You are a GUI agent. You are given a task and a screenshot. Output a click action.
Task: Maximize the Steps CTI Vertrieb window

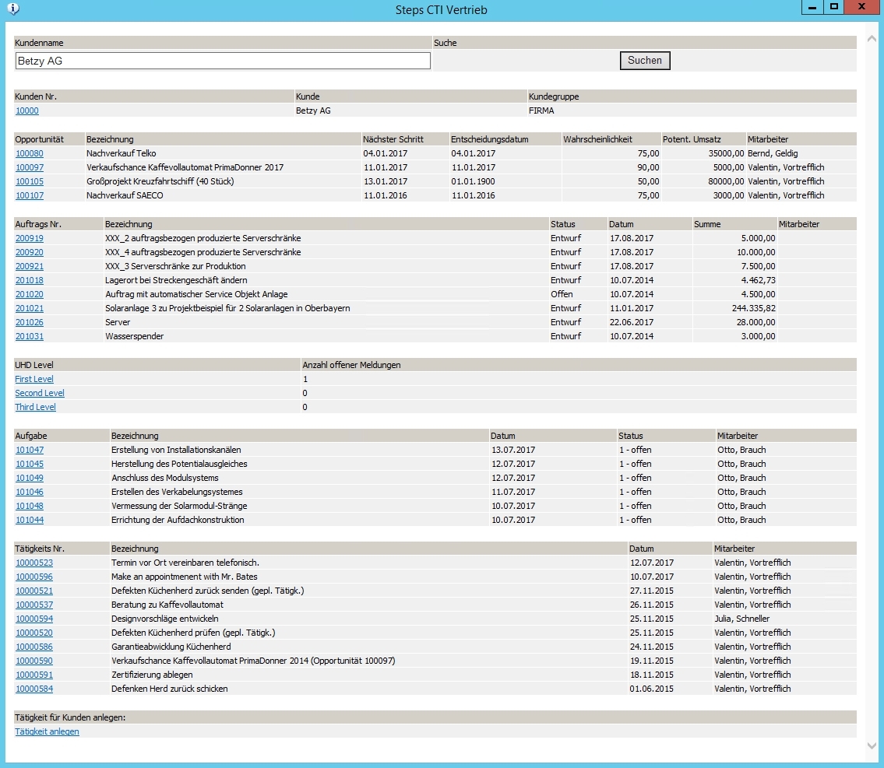pyautogui.click(x=834, y=7)
